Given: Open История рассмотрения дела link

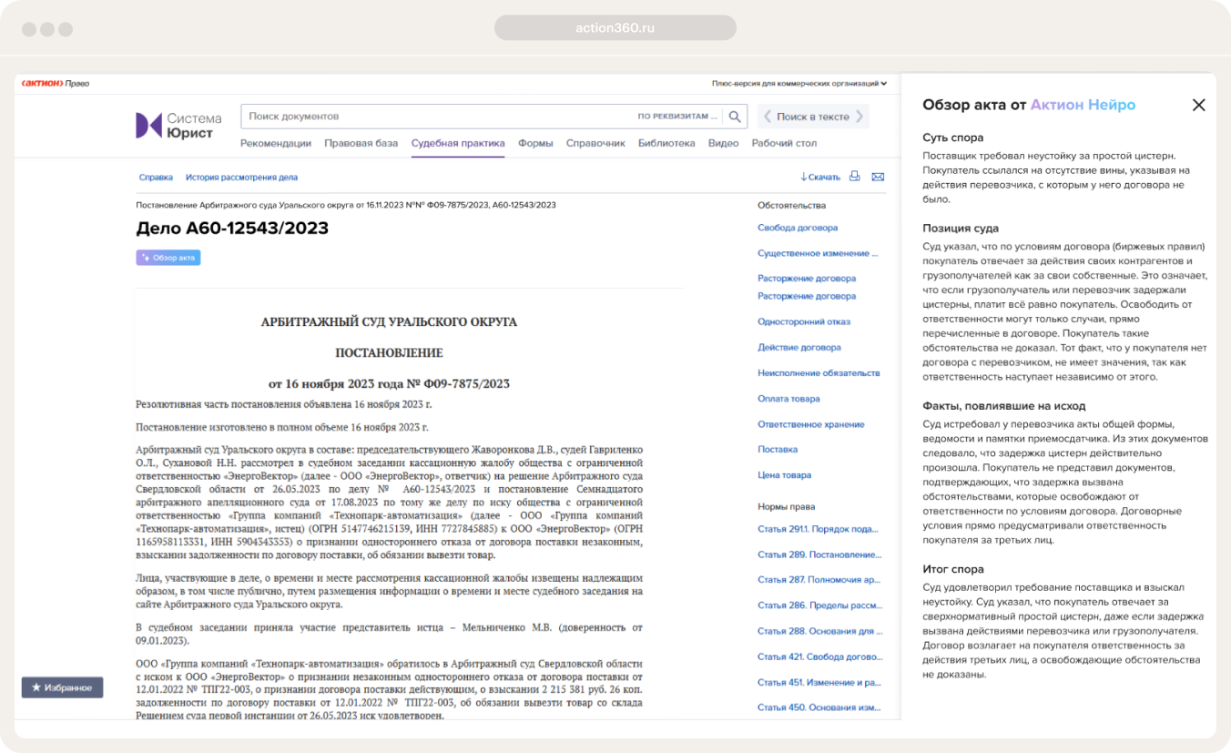Looking at the screenshot, I should tap(241, 178).
